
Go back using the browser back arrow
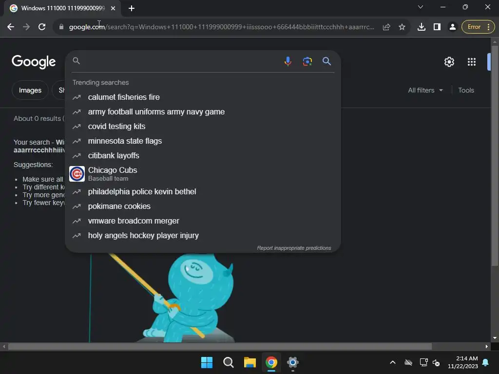pos(11,27)
